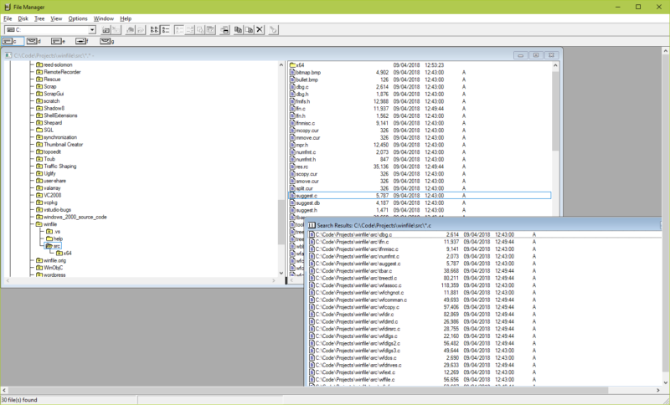Toggle the Name Only view button
The width and height of the screenshot is (670, 405).
[155, 30]
